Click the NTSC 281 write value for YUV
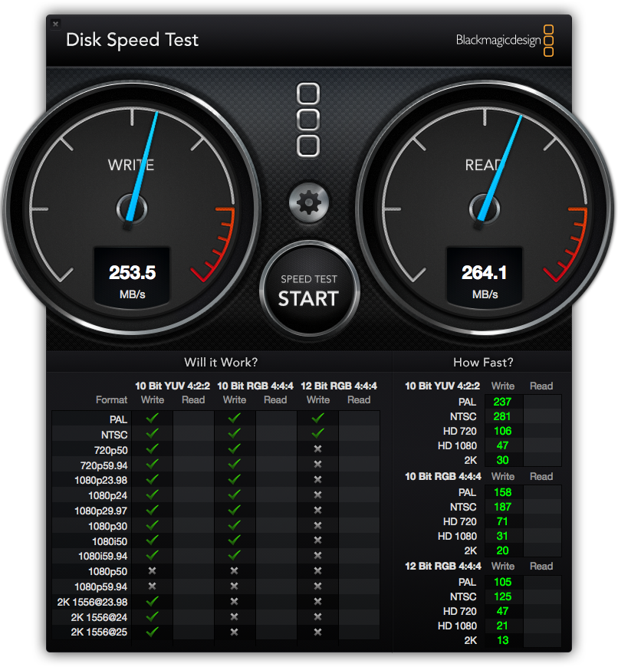Viewport: 618px width, 667px height. tap(502, 416)
